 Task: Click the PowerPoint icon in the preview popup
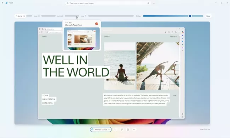coord(96,24)
